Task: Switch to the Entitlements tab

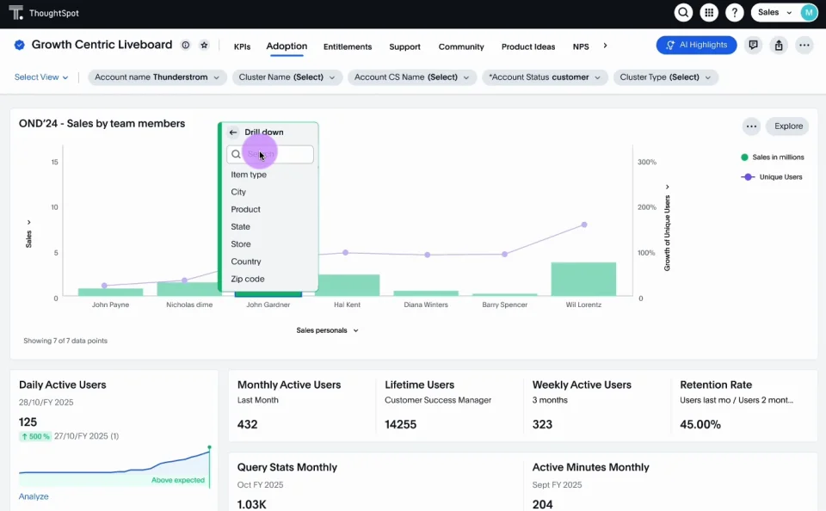Action: pos(348,47)
